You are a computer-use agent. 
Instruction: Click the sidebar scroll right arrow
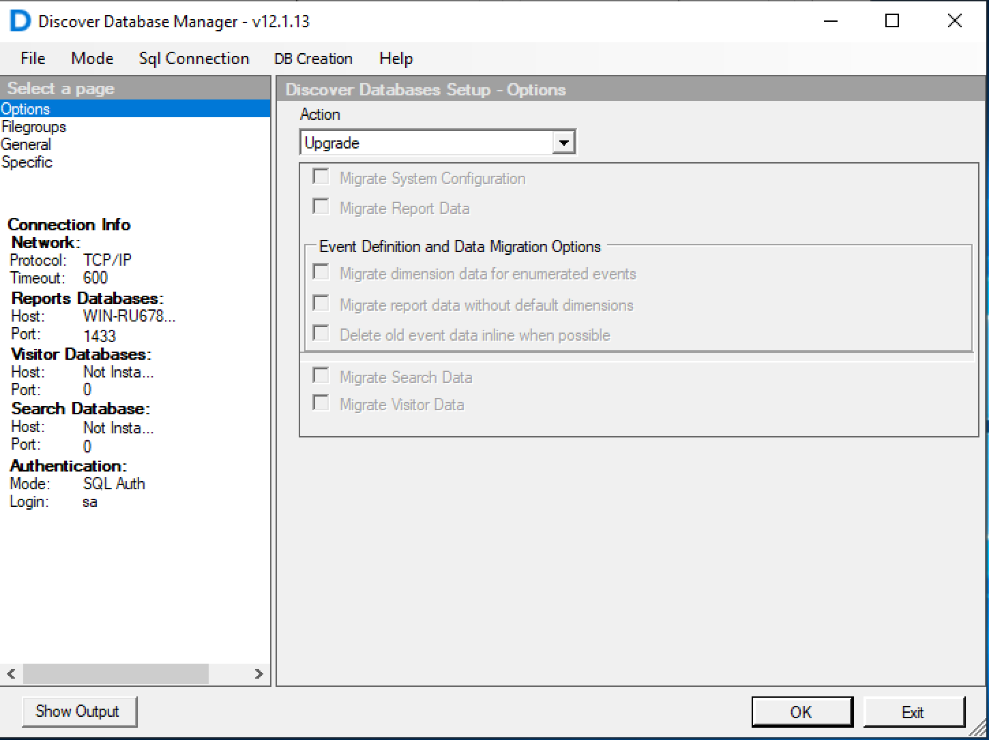pos(259,674)
